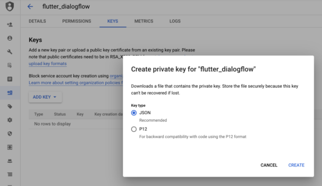The height and width of the screenshot is (186, 322).
Task: Open the METRICS tab
Action: (143, 21)
